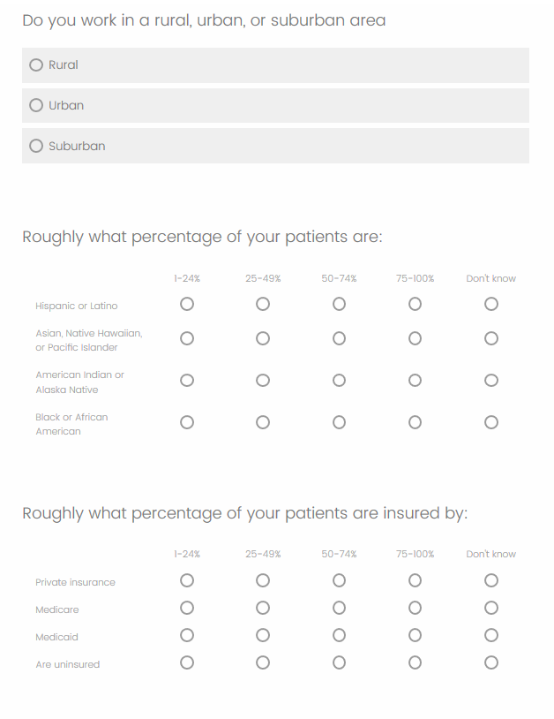Choose Urban as work area
This screenshot has height=719, width=554.
tap(36, 105)
